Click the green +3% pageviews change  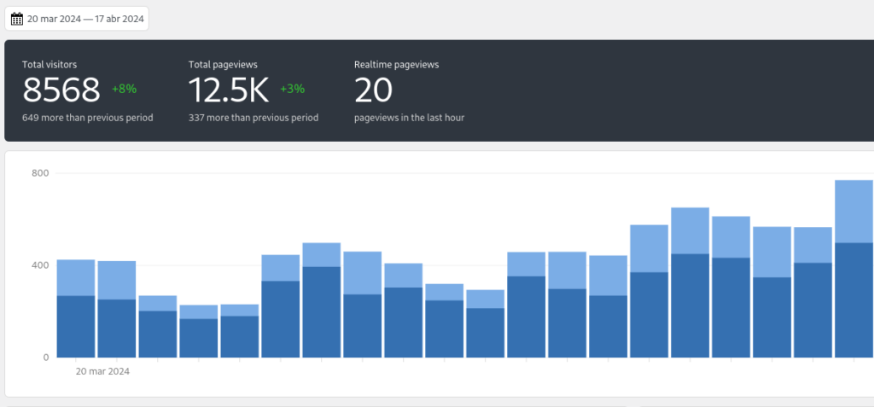(x=292, y=90)
